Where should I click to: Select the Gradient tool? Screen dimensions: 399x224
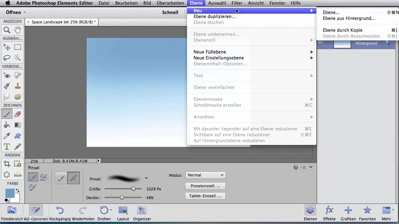pyautogui.click(x=18, y=125)
